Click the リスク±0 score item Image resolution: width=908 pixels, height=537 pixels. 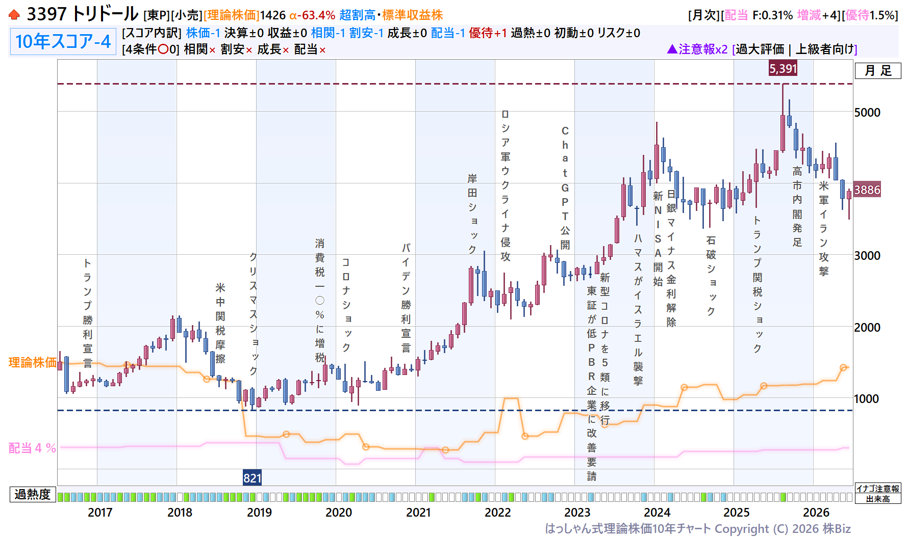(619, 33)
